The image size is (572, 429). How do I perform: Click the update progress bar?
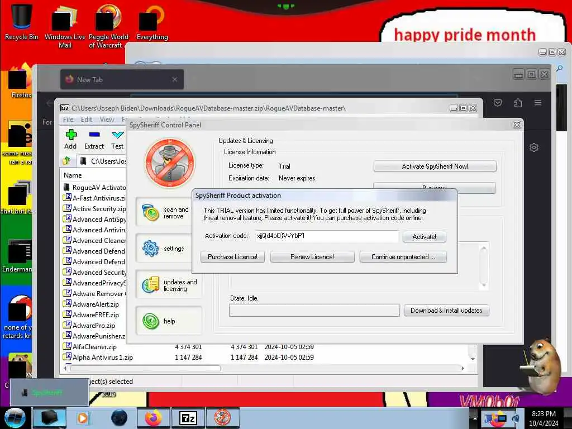coord(314,311)
